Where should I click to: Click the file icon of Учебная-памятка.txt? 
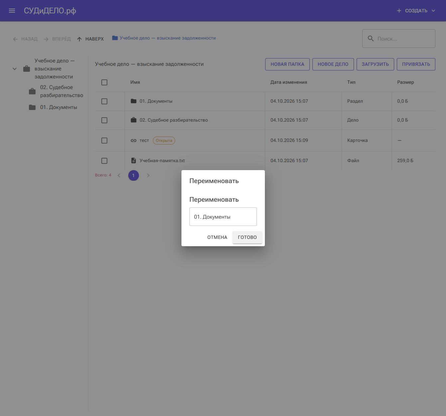coord(134,160)
